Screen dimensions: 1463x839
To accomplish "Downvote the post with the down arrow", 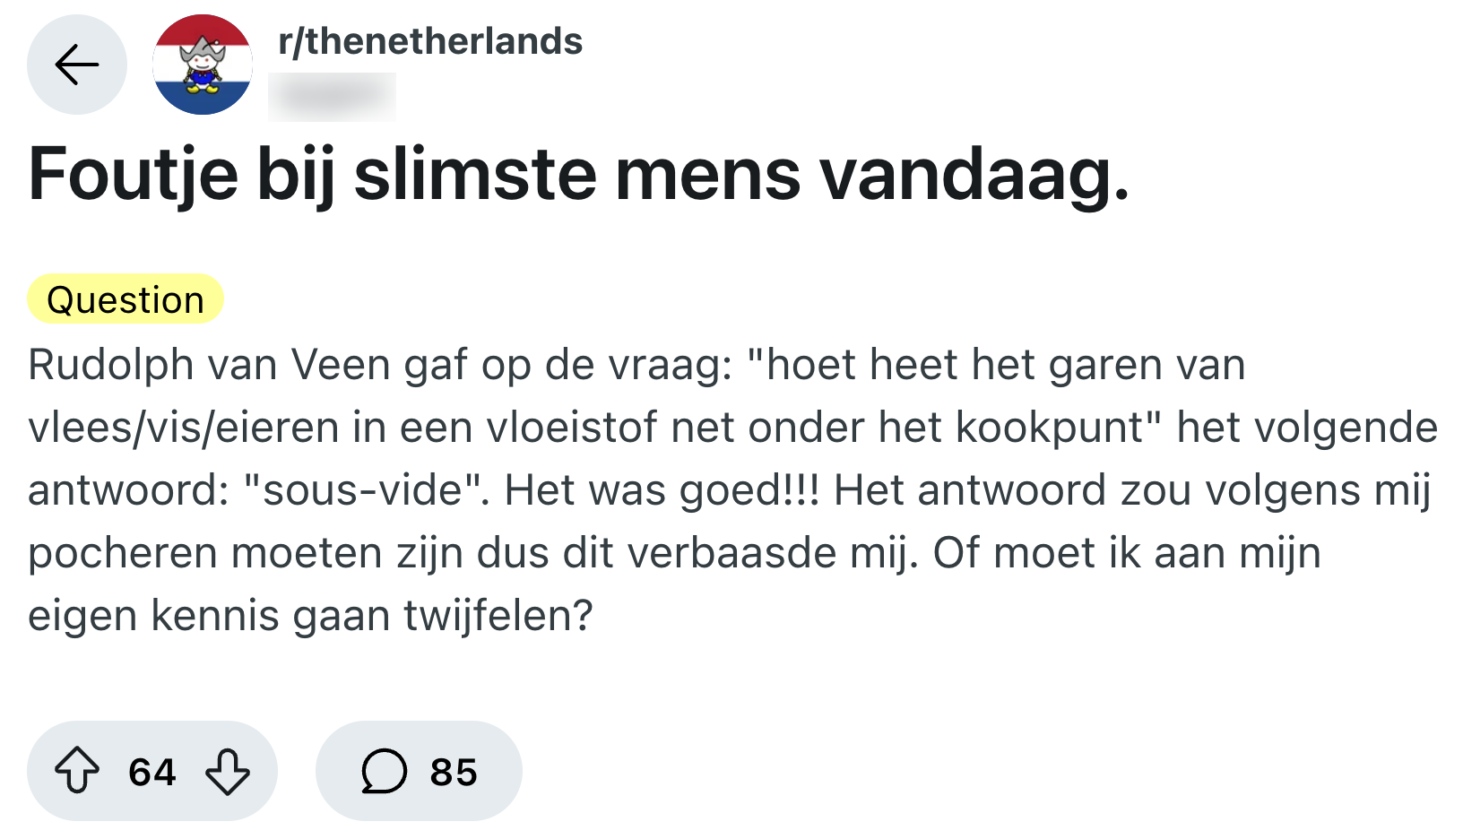I will point(228,771).
